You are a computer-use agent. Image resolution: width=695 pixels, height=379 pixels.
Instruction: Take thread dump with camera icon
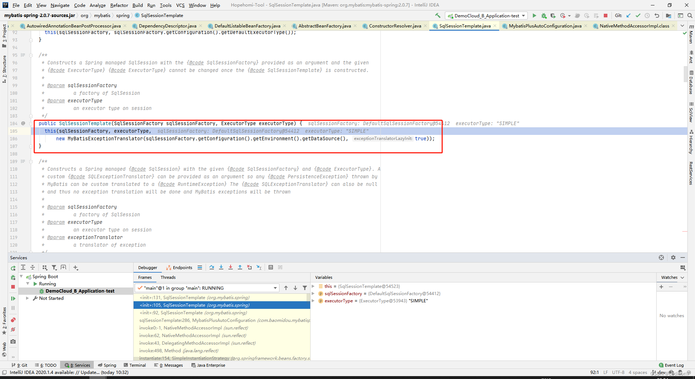[x=13, y=341]
